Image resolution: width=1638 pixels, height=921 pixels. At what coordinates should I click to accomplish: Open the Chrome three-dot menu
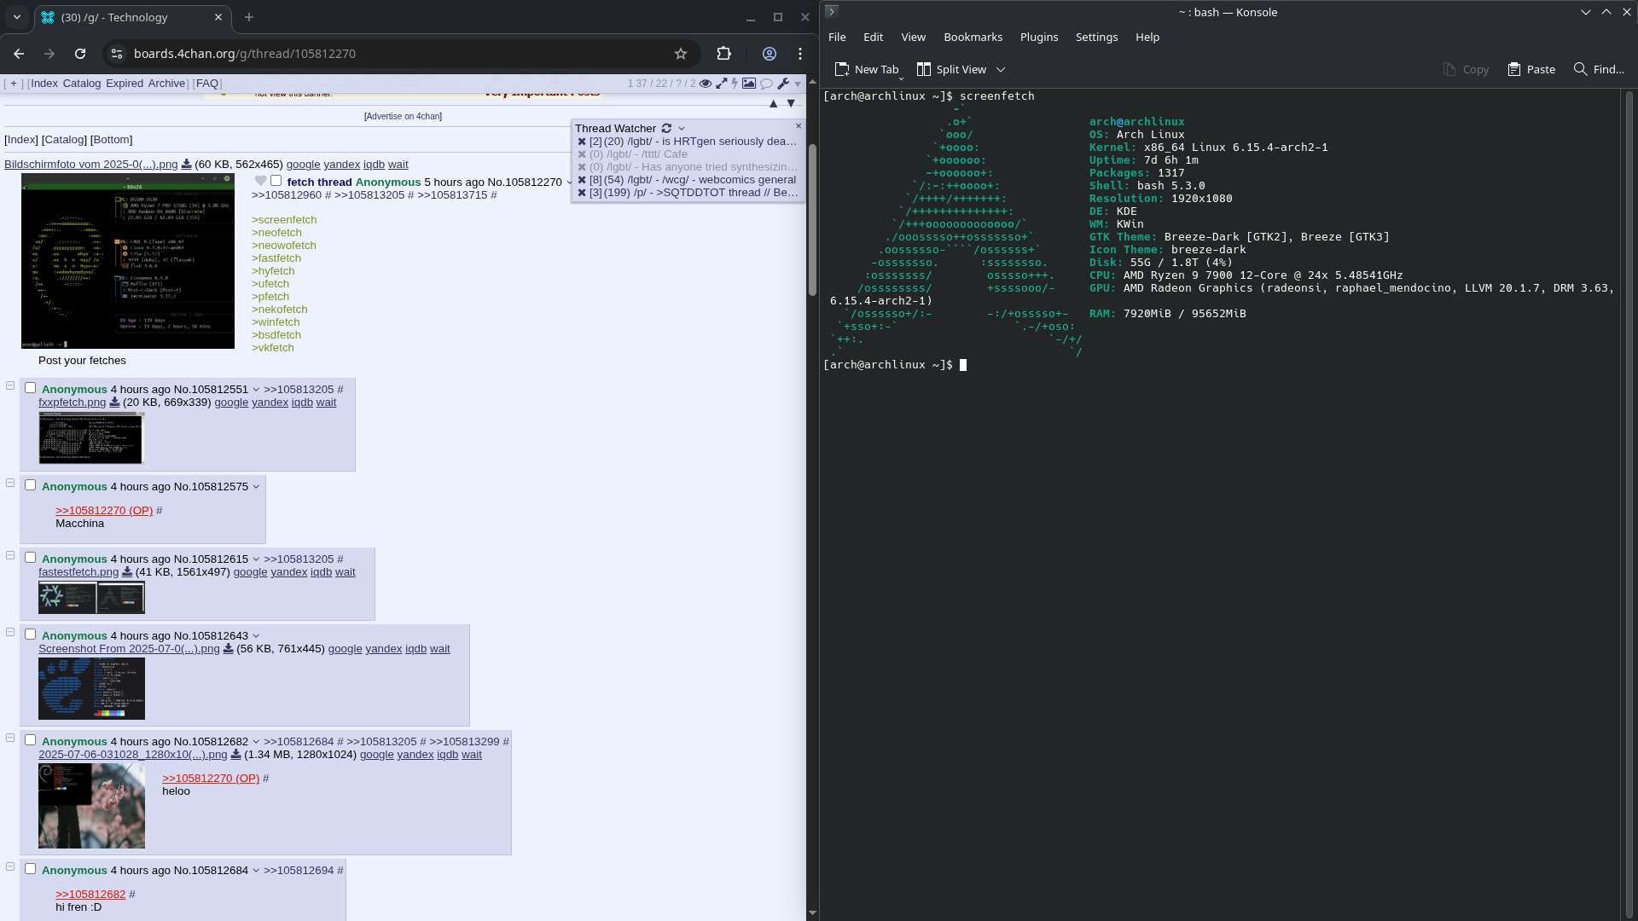point(800,54)
